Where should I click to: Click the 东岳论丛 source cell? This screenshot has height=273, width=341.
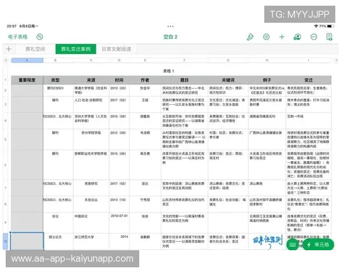(x=91, y=204)
